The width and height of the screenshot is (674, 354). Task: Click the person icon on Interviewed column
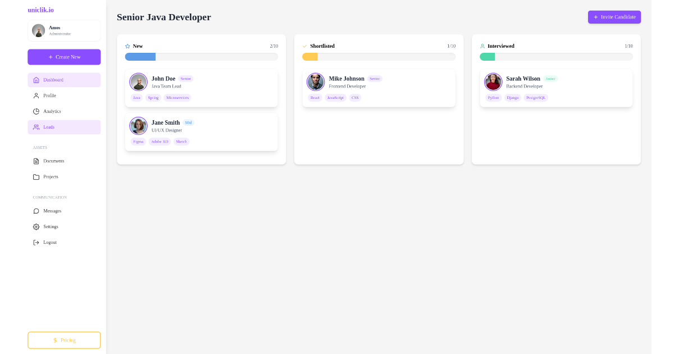click(x=482, y=46)
